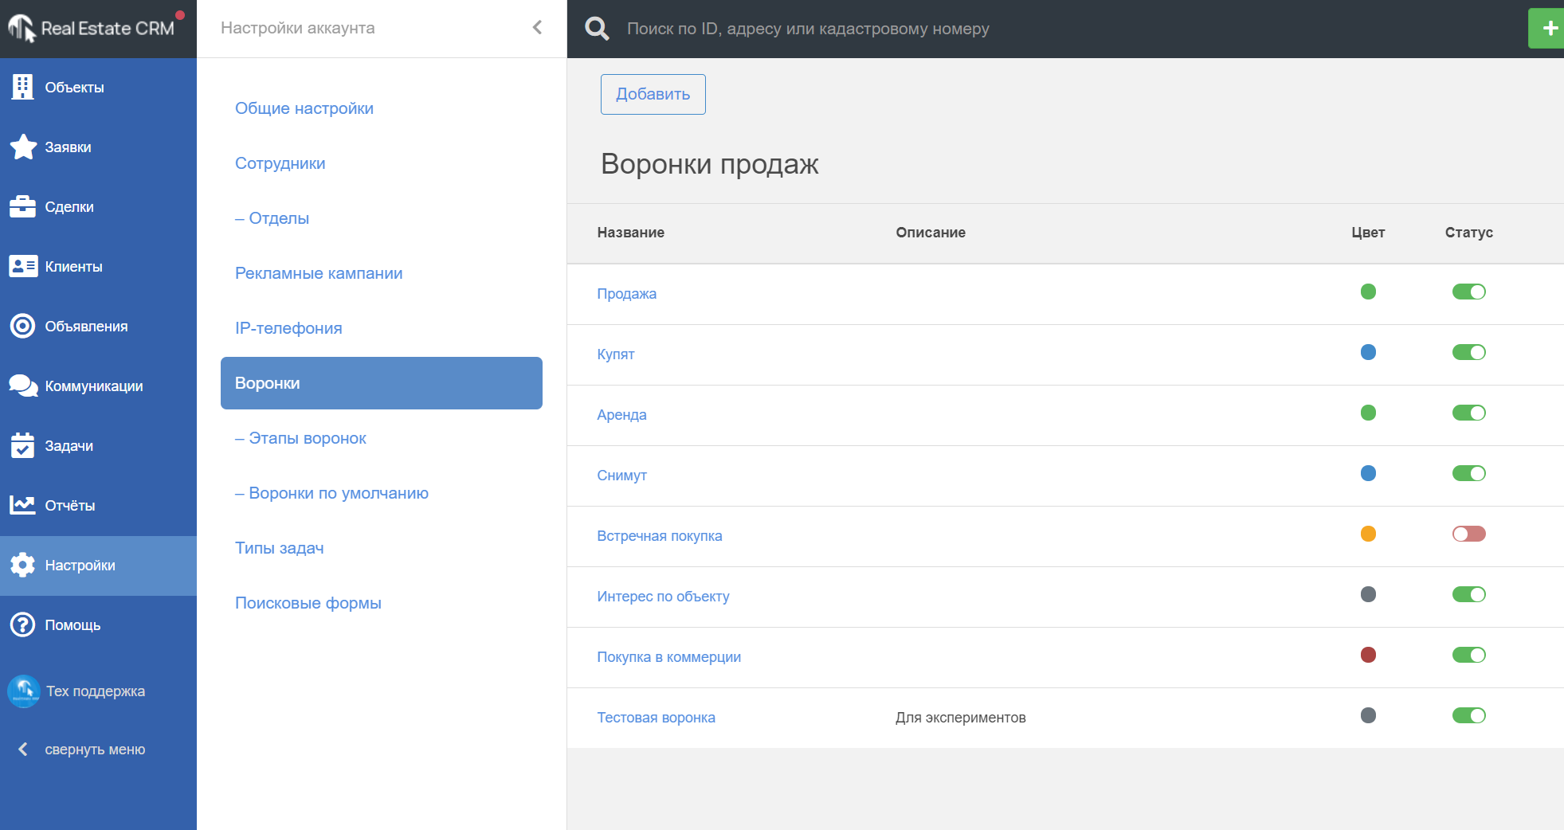
Task: Click the Описание column header
Action: tap(930, 233)
